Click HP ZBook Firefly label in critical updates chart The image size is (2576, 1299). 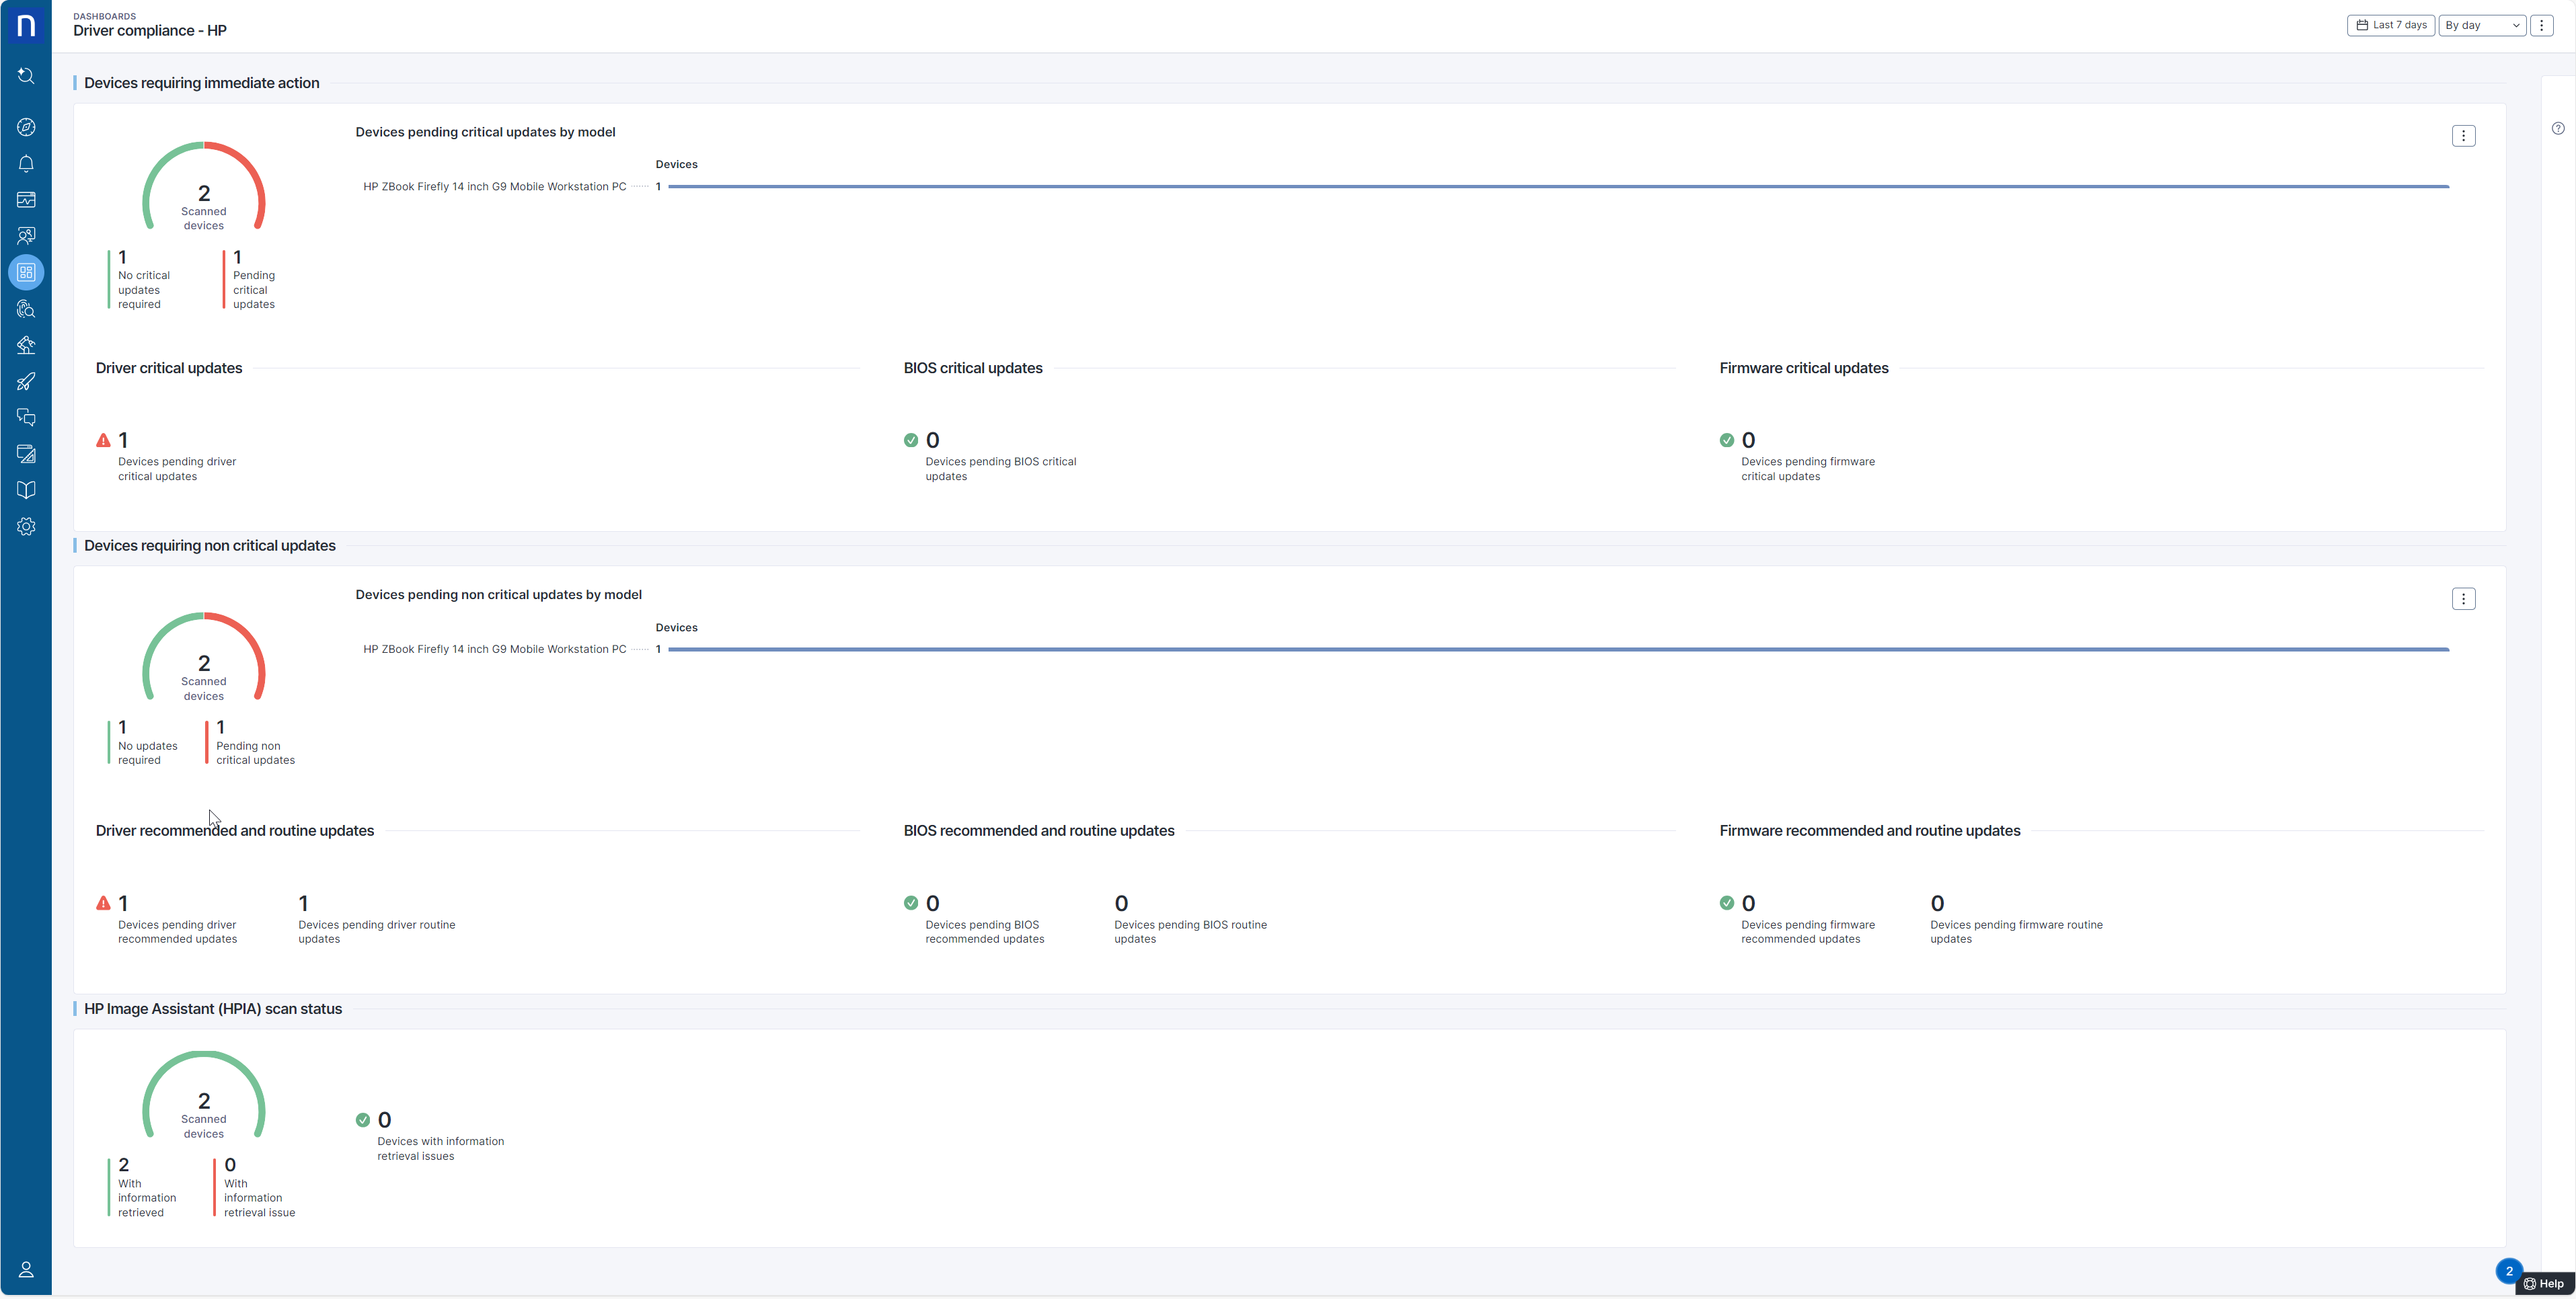[494, 187]
